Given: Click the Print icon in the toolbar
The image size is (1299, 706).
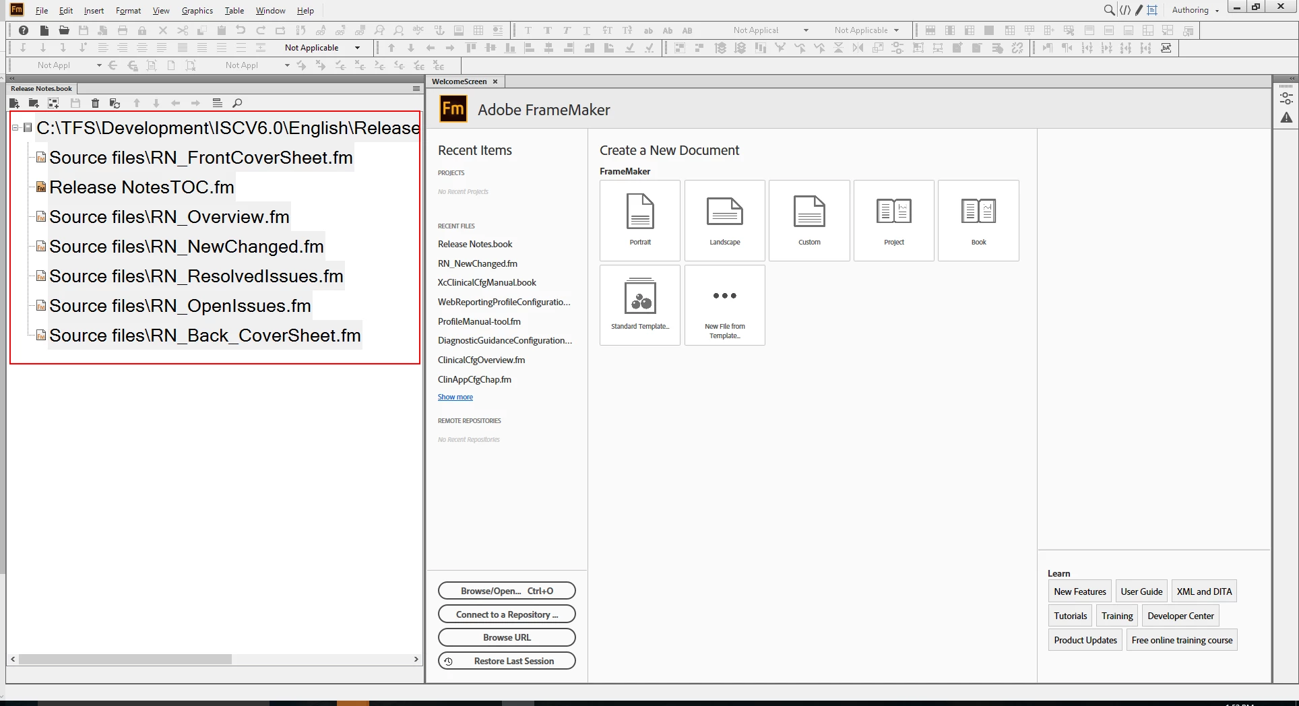Looking at the screenshot, I should click(x=123, y=30).
